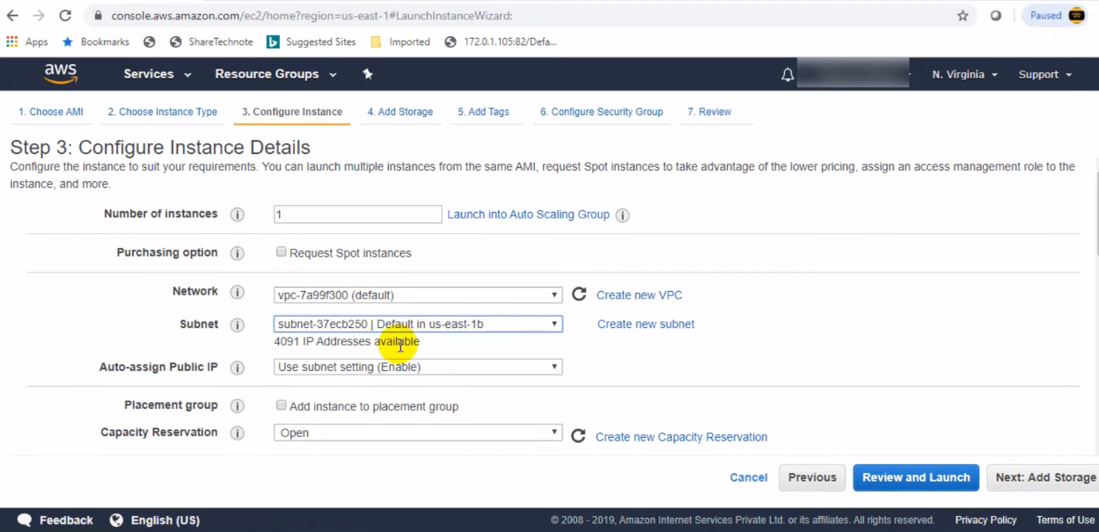Show info for Auto-assign Public IP
This screenshot has width=1099, height=532.
point(237,368)
